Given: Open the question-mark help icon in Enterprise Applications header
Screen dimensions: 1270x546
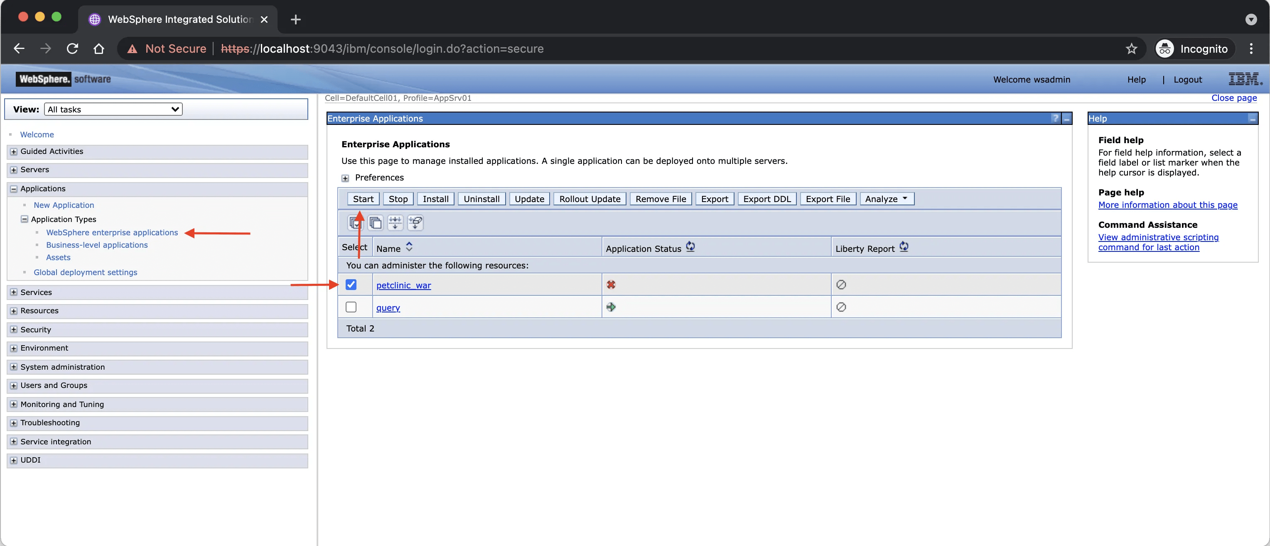Looking at the screenshot, I should tap(1055, 118).
